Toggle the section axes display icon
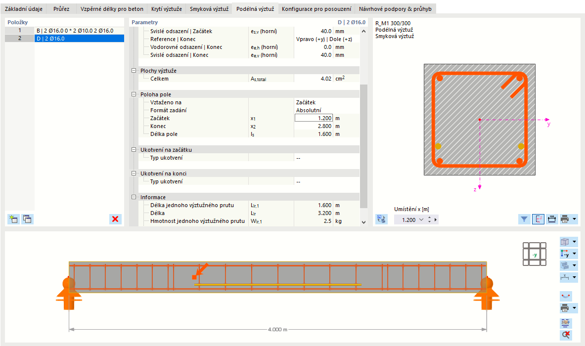Image resolution: width=585 pixels, height=346 pixels. (538, 219)
